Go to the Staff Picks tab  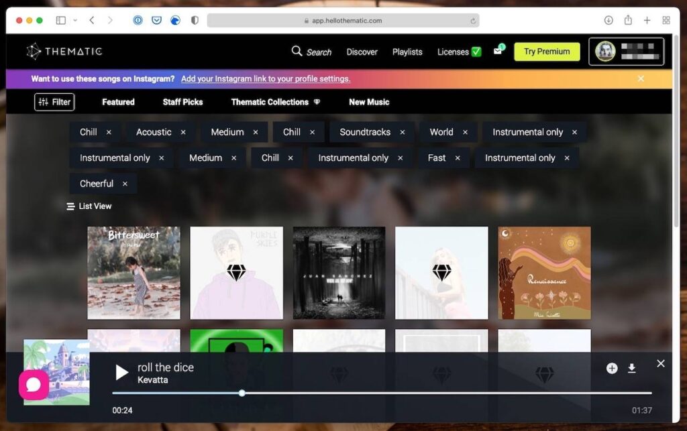(x=182, y=102)
